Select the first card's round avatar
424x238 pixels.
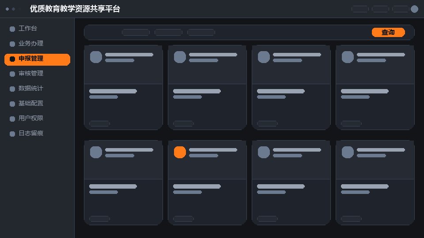(96, 57)
